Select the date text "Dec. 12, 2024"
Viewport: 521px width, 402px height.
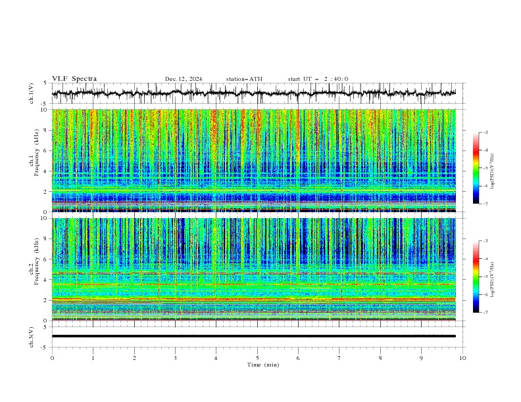point(184,79)
